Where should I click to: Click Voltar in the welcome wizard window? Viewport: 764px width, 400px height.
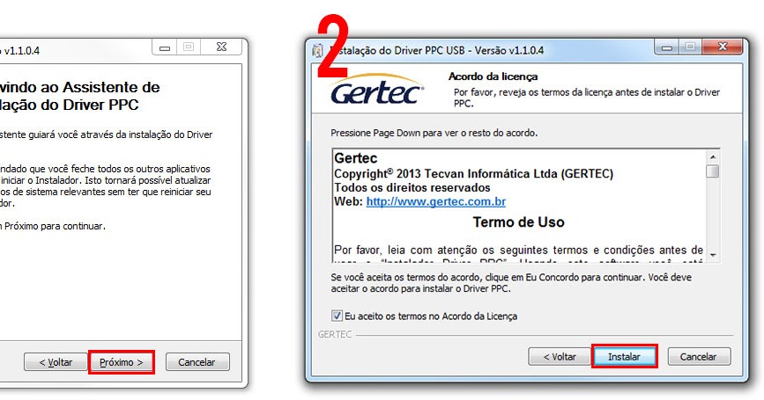coord(56,362)
